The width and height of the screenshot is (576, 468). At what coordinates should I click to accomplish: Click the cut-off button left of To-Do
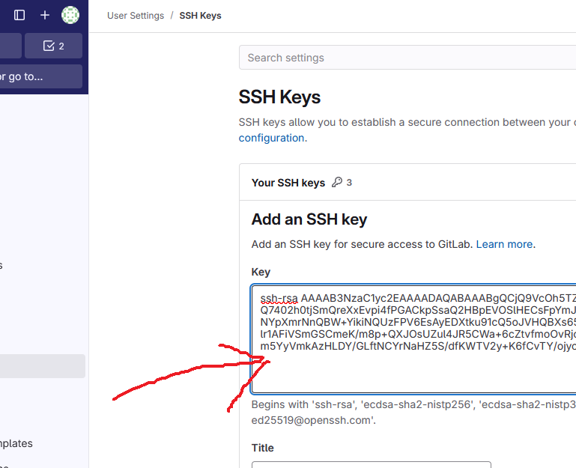[x=10, y=46]
